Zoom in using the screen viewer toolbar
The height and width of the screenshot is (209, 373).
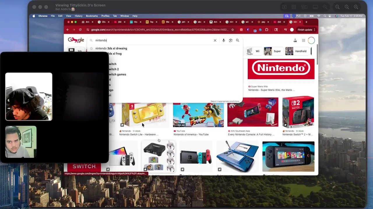[x=356, y=7]
